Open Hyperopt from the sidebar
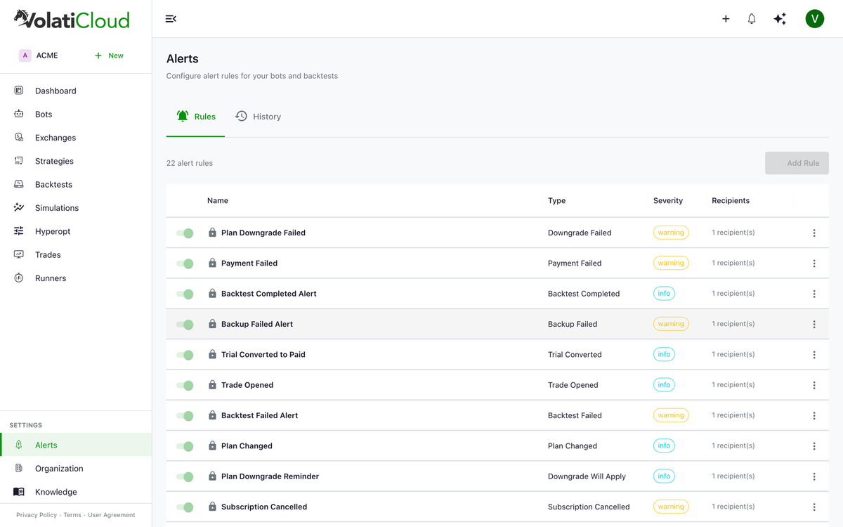This screenshot has height=527, width=843. point(76,231)
